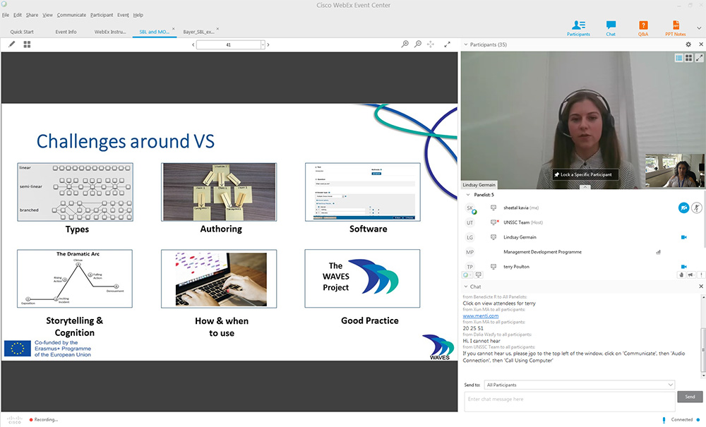Open the Event menu
The height and width of the screenshot is (427, 706).
click(123, 15)
